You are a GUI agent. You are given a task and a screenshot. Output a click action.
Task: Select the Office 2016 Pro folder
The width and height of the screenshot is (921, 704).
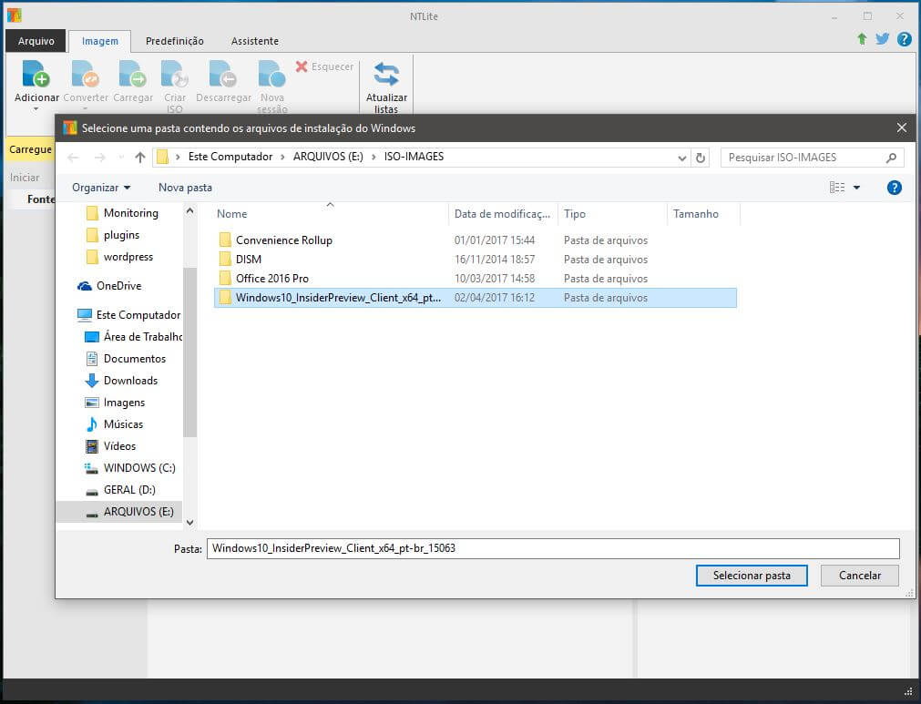pos(476,279)
